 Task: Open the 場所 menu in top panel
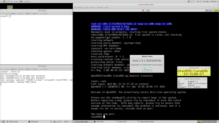point(21,1)
